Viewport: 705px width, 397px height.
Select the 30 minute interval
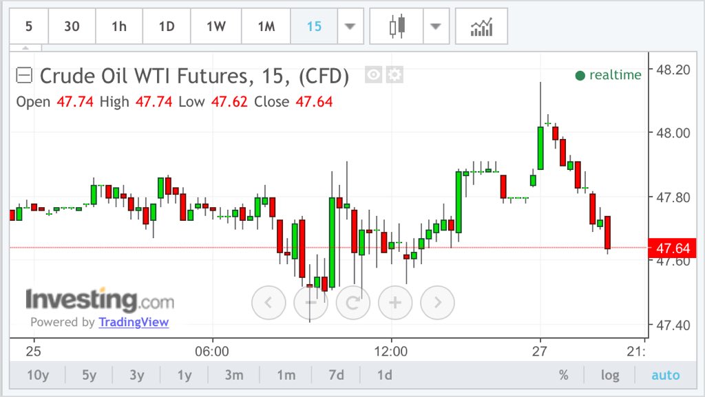[x=72, y=27]
